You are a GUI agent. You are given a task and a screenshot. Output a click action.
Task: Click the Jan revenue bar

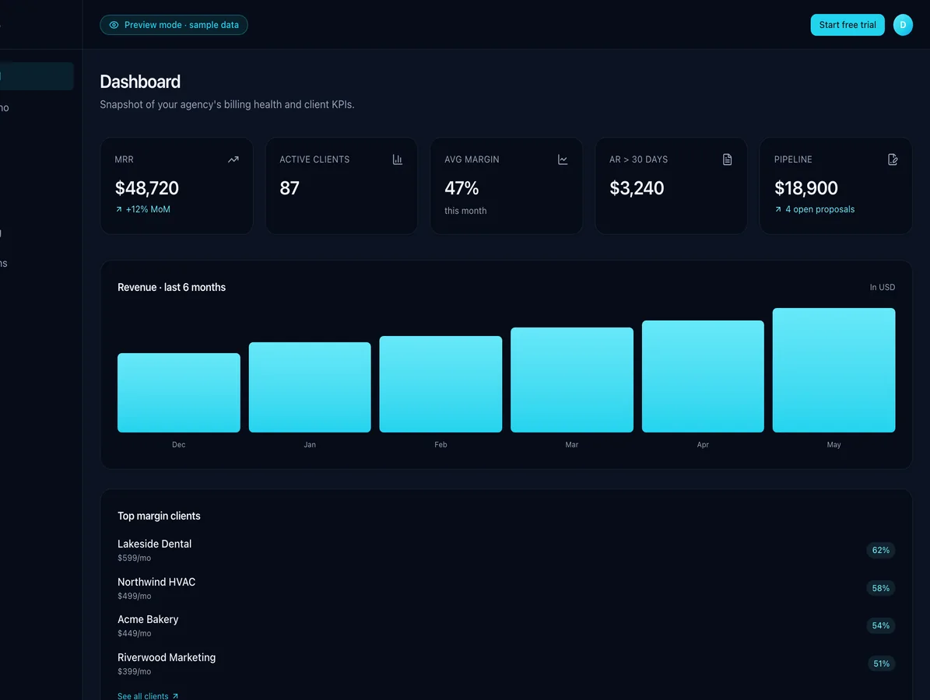310,387
